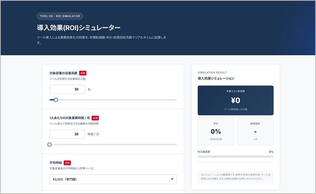The image size is (316, 194).
Task: Click the ROI 0% result card
Action: click(x=216, y=131)
